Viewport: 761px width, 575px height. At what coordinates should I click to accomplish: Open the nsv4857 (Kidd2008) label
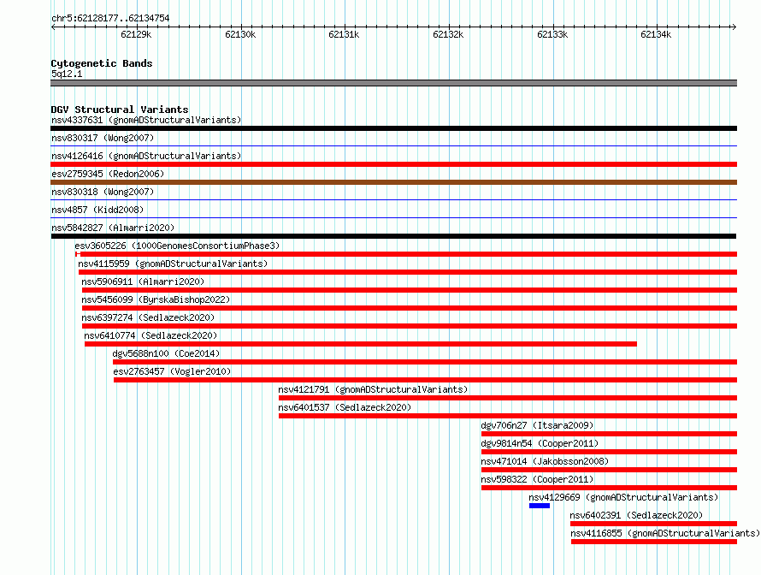pyautogui.click(x=97, y=210)
